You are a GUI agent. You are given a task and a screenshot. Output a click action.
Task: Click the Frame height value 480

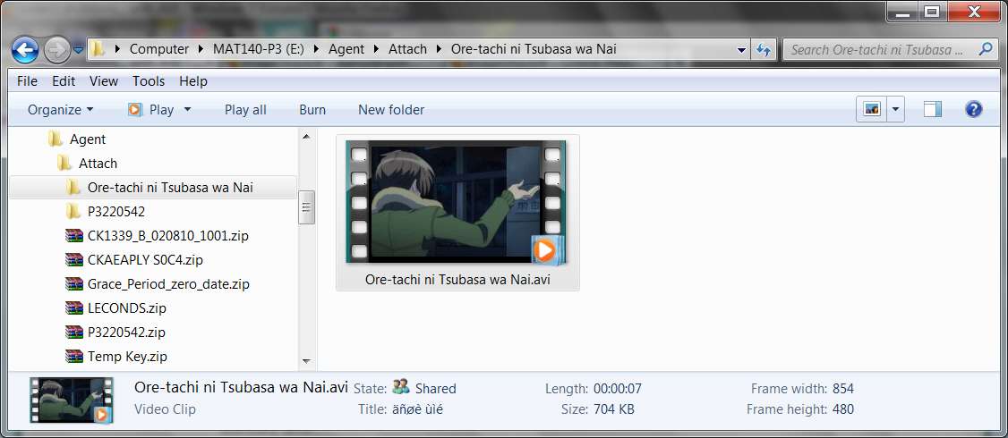click(843, 409)
